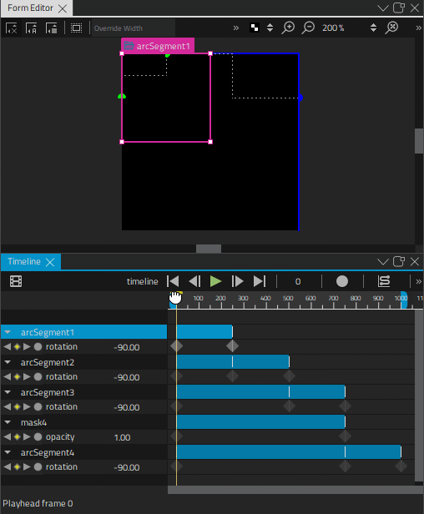Click the current frame number field
This screenshot has width=424, height=514.
point(298,281)
